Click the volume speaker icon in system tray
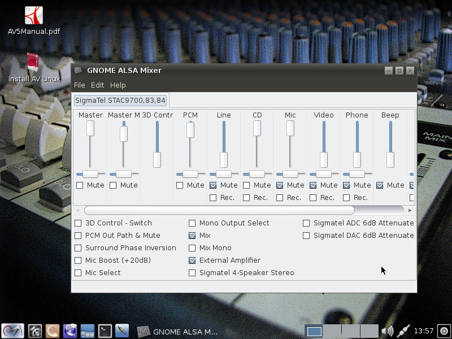Screen dimensions: 452x339 (x=387, y=331)
